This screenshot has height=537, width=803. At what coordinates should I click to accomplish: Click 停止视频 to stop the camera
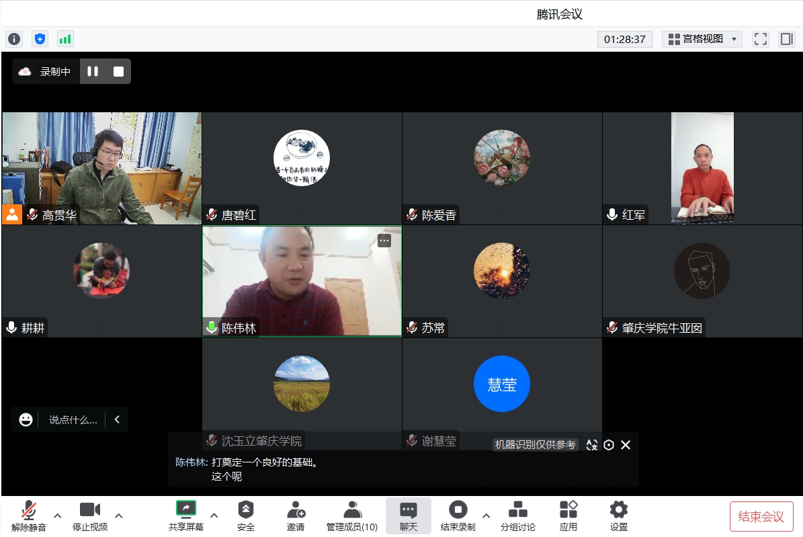[90, 515]
